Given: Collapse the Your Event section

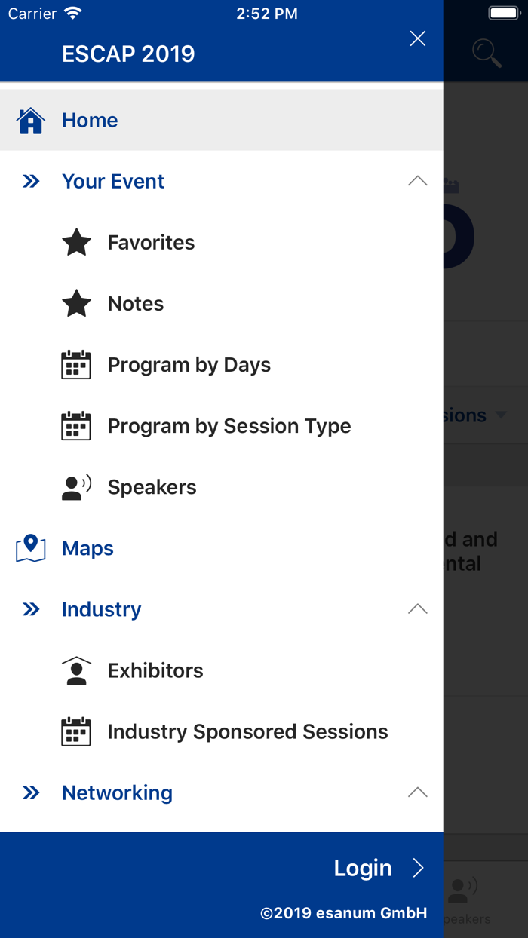Looking at the screenshot, I should point(417,182).
